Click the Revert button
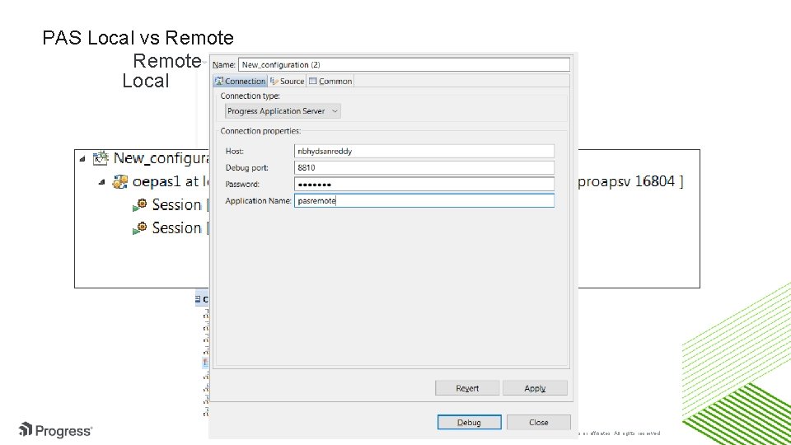The image size is (791, 445). coord(467,388)
